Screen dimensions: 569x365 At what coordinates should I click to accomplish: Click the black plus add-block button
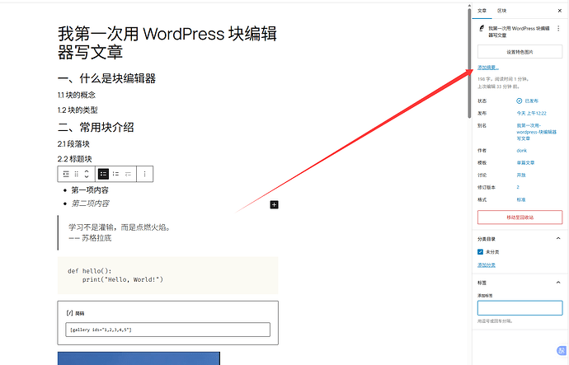point(275,205)
